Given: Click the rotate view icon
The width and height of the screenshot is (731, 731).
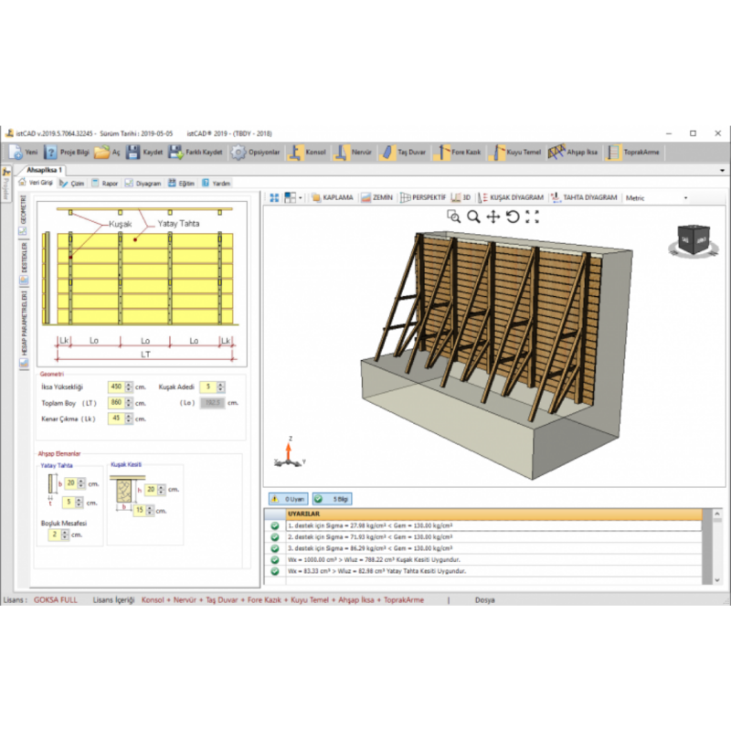Looking at the screenshot, I should 513,217.
